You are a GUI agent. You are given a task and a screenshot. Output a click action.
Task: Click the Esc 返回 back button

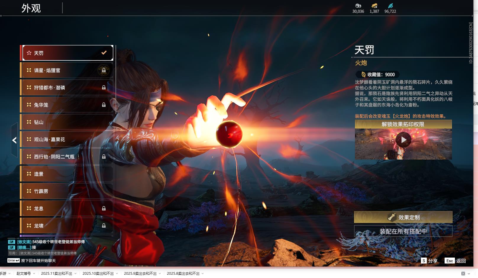455,261
